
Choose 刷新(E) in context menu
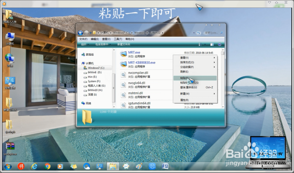195,72
